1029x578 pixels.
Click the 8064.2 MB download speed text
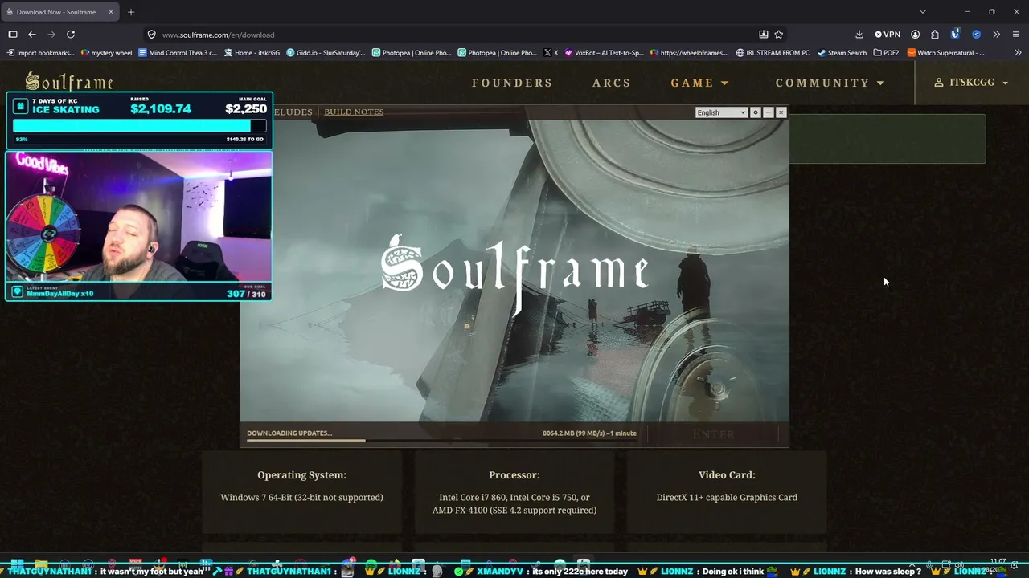point(589,433)
